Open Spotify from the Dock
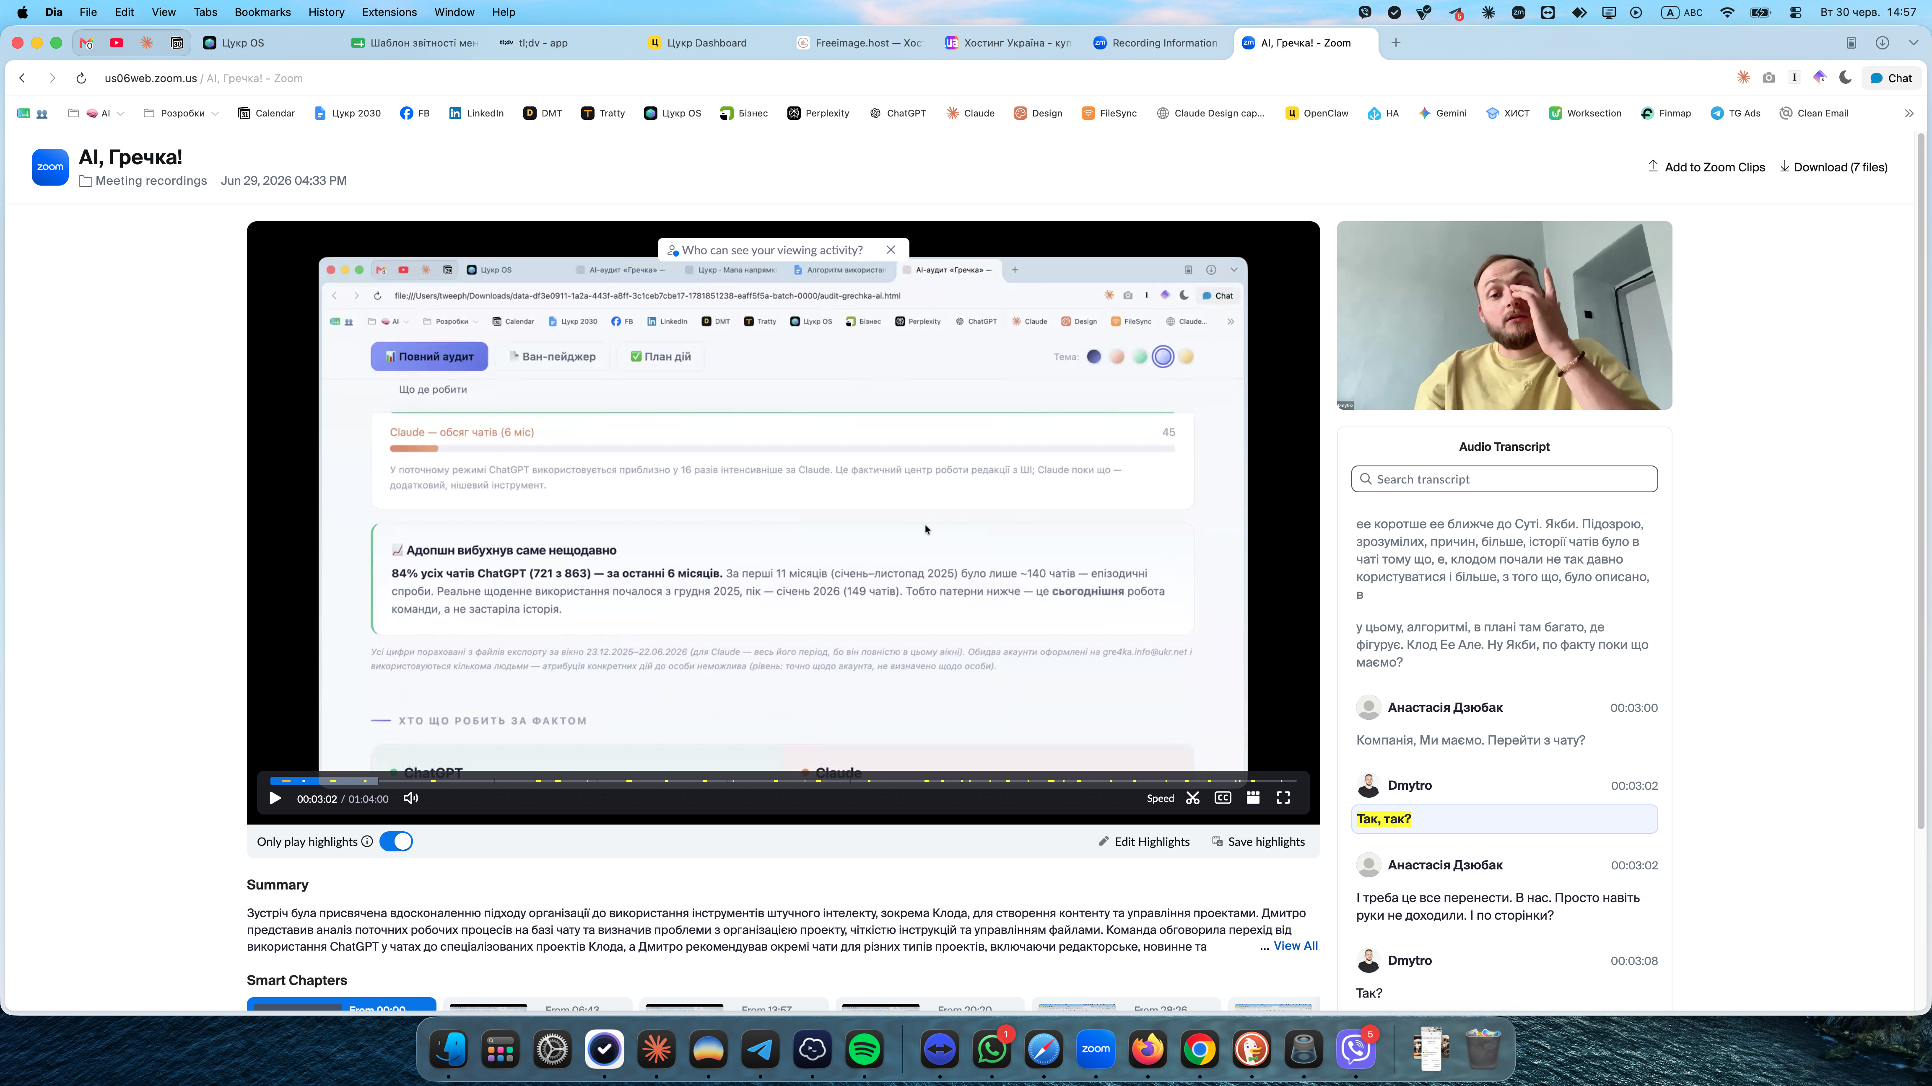This screenshot has width=1932, height=1086. [865, 1049]
